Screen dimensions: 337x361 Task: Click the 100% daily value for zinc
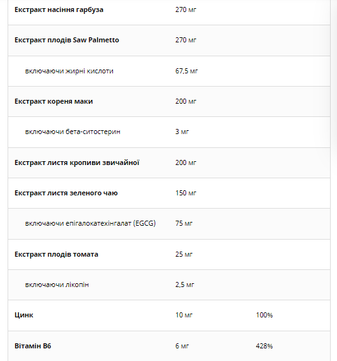click(264, 315)
